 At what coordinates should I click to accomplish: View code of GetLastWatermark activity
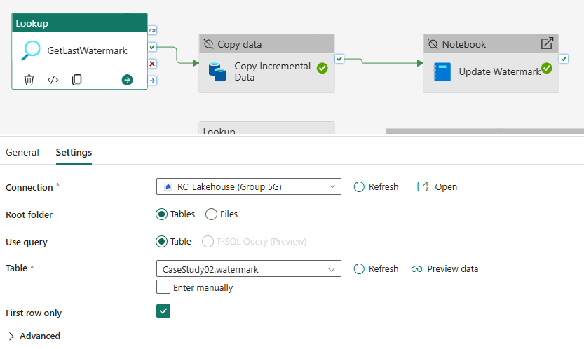(53, 80)
